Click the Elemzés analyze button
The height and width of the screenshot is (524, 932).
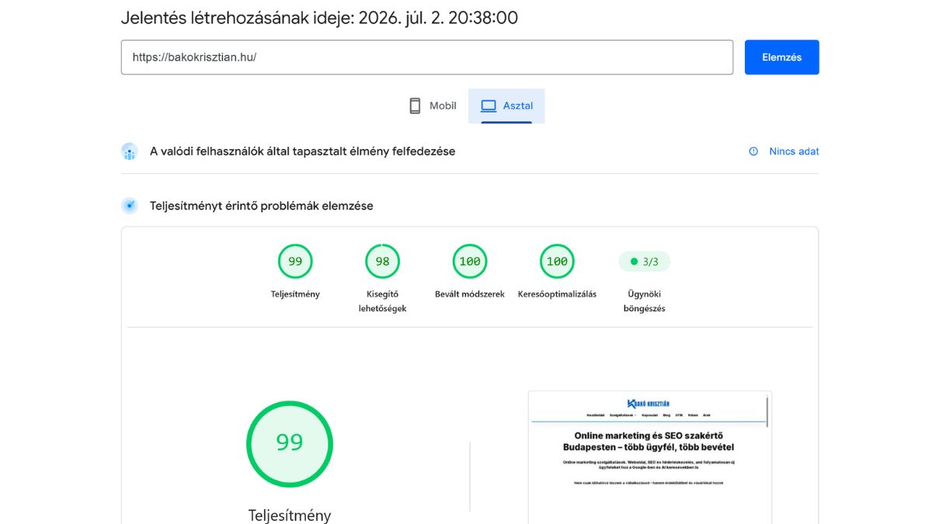click(781, 57)
